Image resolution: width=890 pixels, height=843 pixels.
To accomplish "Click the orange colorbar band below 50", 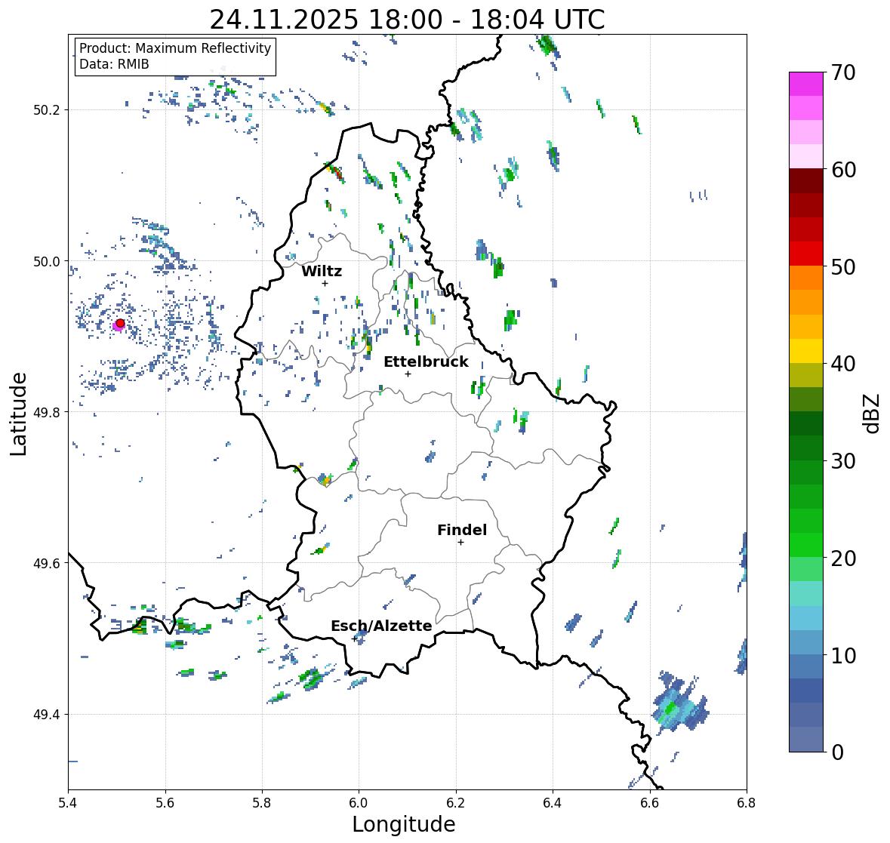I will tap(806, 278).
